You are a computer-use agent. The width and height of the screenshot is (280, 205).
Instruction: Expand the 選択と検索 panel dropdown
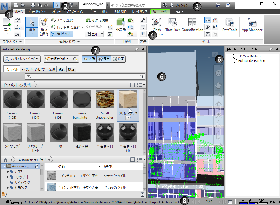pos(69,42)
